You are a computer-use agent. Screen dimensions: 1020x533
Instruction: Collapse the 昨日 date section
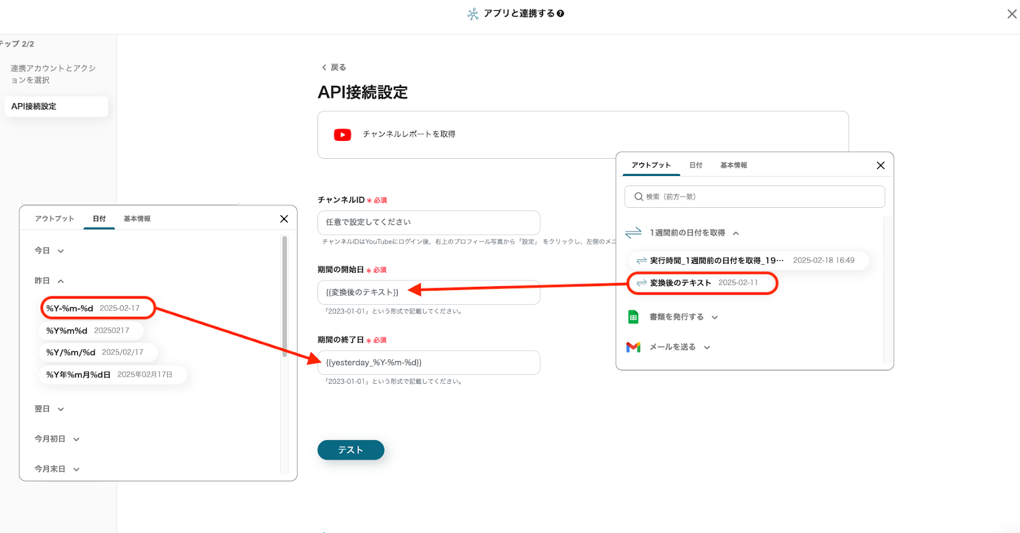tap(50, 281)
